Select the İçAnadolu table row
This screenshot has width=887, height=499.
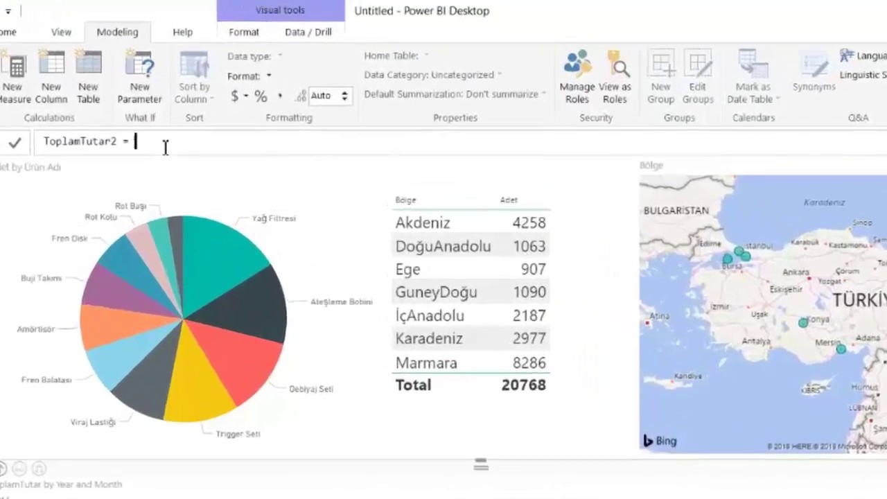pyautogui.click(x=471, y=315)
